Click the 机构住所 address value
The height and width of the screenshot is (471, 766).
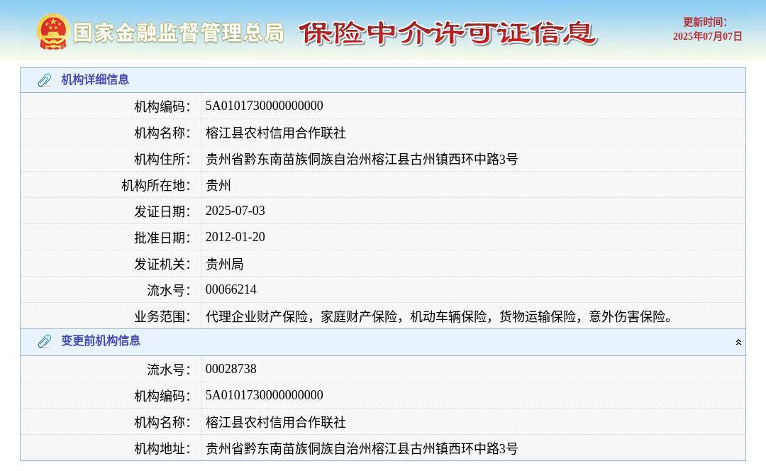tap(362, 159)
